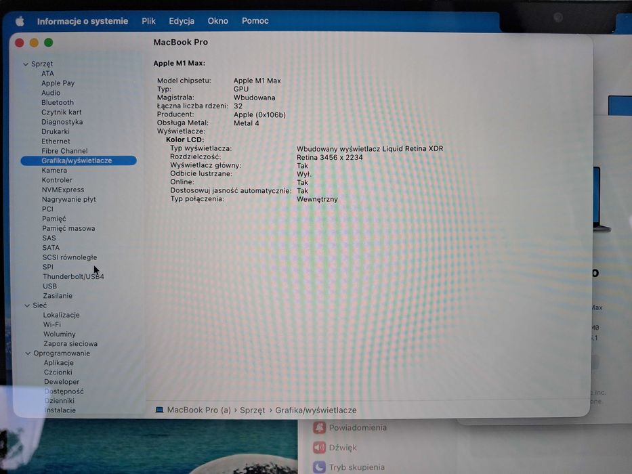The width and height of the screenshot is (632, 474).
Task: Click the Wewnętrzny connection type value
Action: (317, 199)
